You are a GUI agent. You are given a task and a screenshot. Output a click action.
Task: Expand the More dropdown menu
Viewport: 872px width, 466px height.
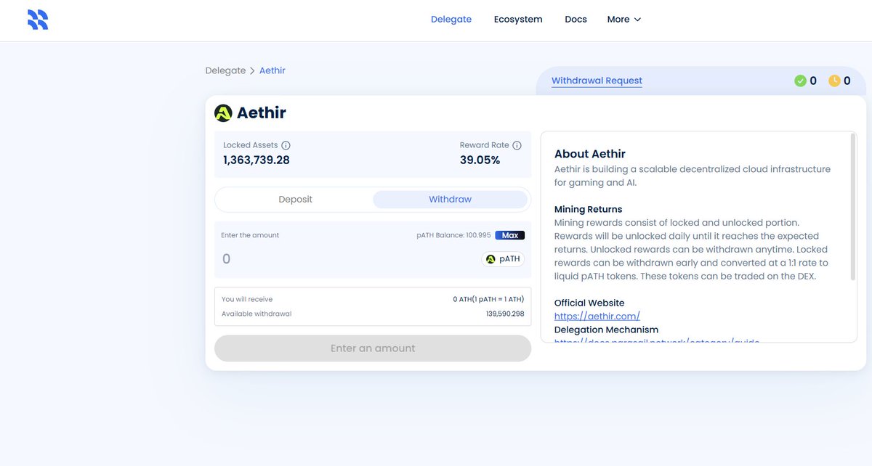(624, 20)
